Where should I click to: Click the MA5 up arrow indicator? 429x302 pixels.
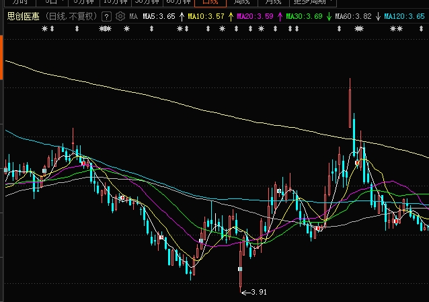pyautogui.click(x=182, y=15)
